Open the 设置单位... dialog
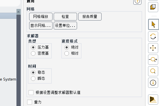 coord(65,26)
